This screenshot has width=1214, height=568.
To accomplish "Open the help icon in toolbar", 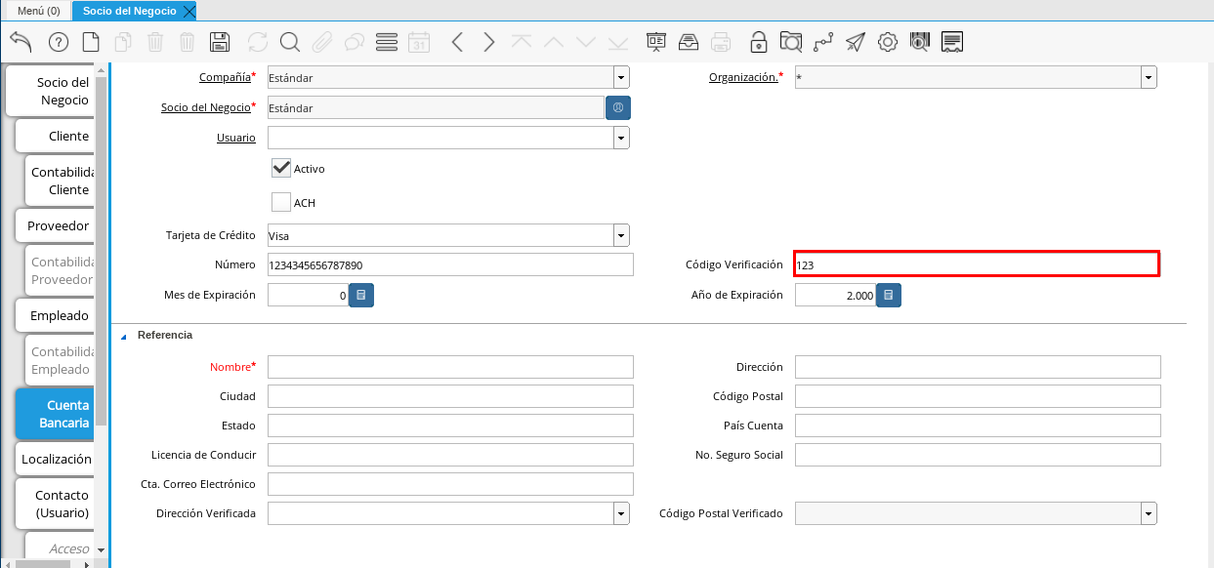I will click(59, 42).
